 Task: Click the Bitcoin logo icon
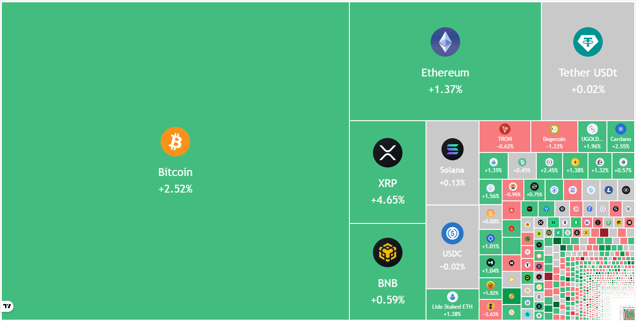(x=175, y=141)
